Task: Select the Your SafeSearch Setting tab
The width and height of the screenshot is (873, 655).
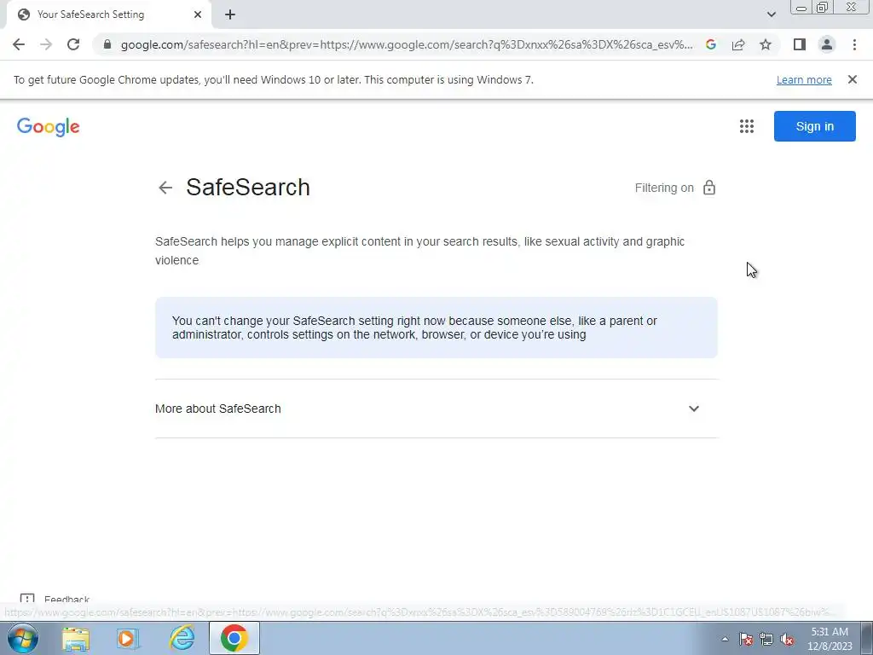Action: [108, 14]
